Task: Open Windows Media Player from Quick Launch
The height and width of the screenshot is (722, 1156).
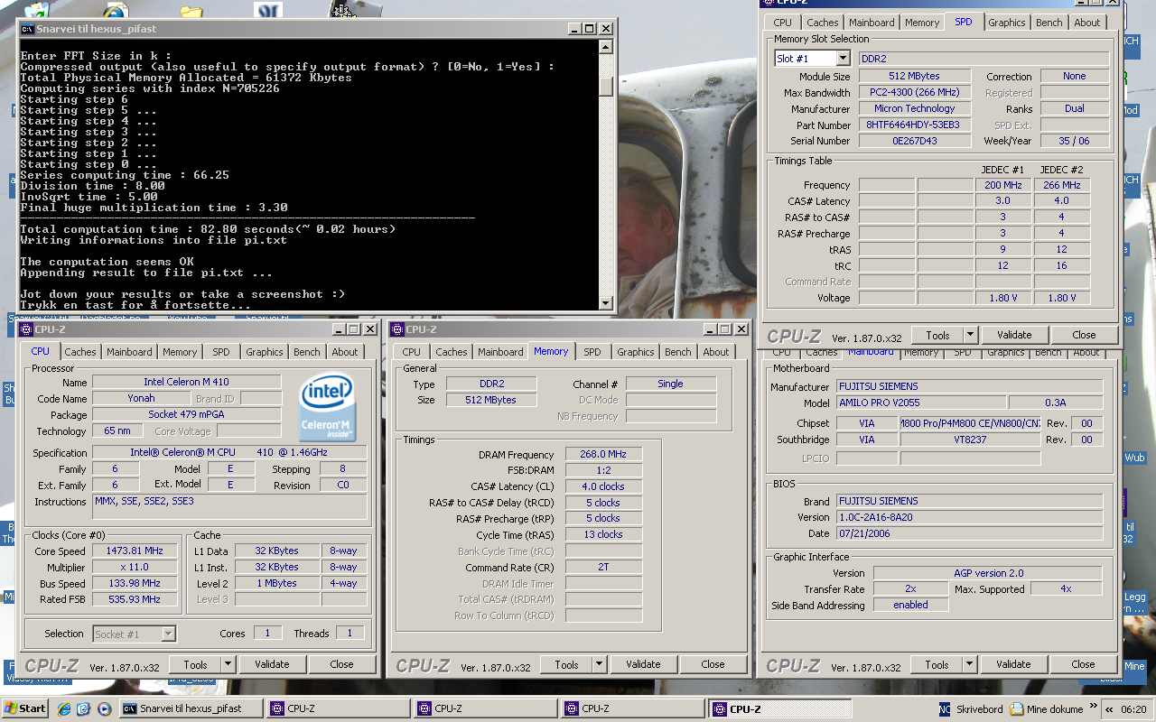Action: [x=104, y=708]
